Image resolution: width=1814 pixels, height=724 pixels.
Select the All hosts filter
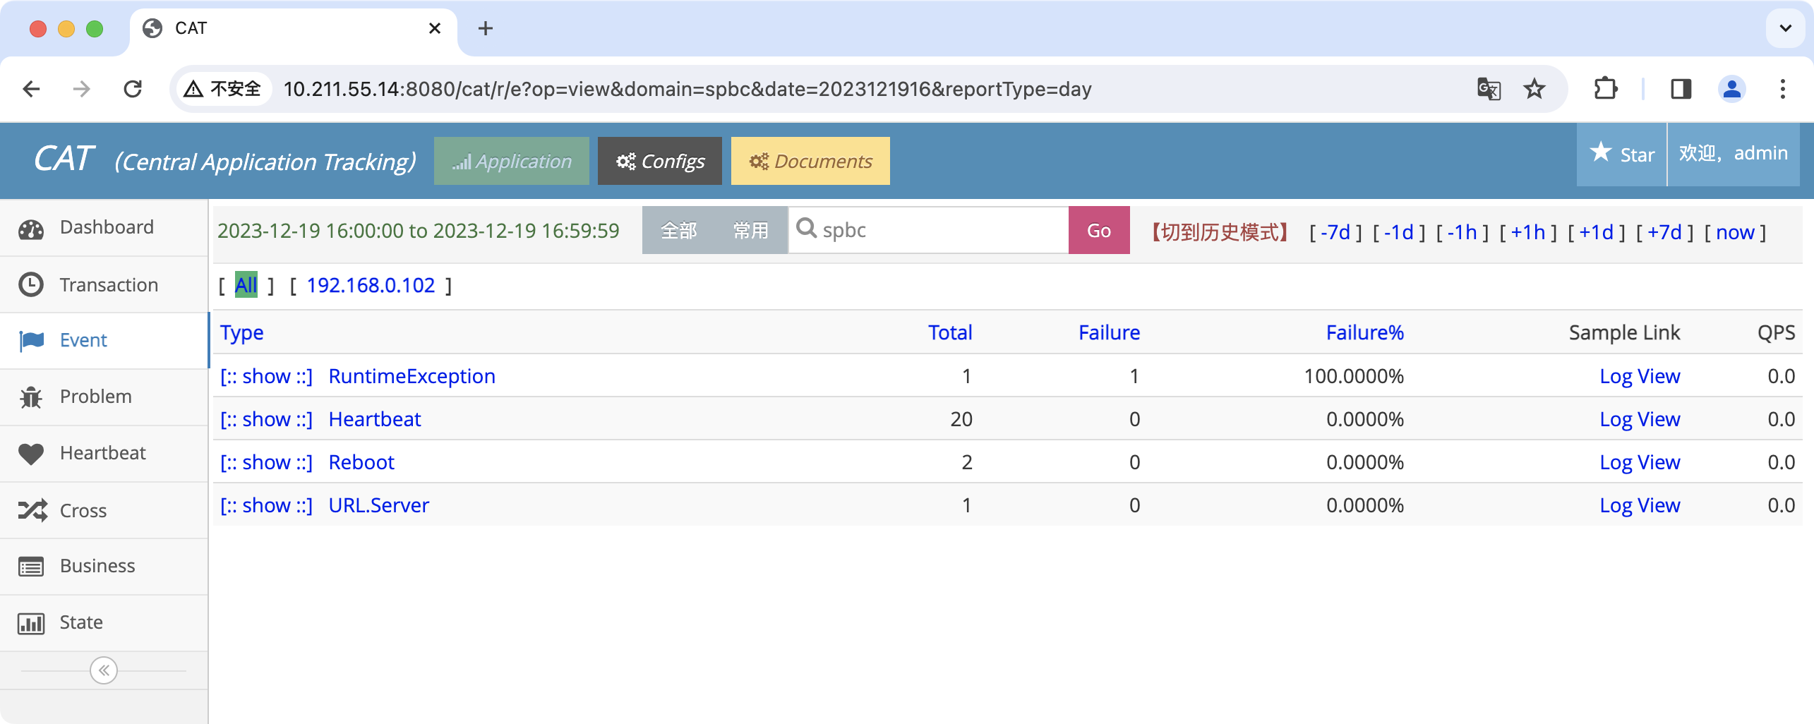245,285
